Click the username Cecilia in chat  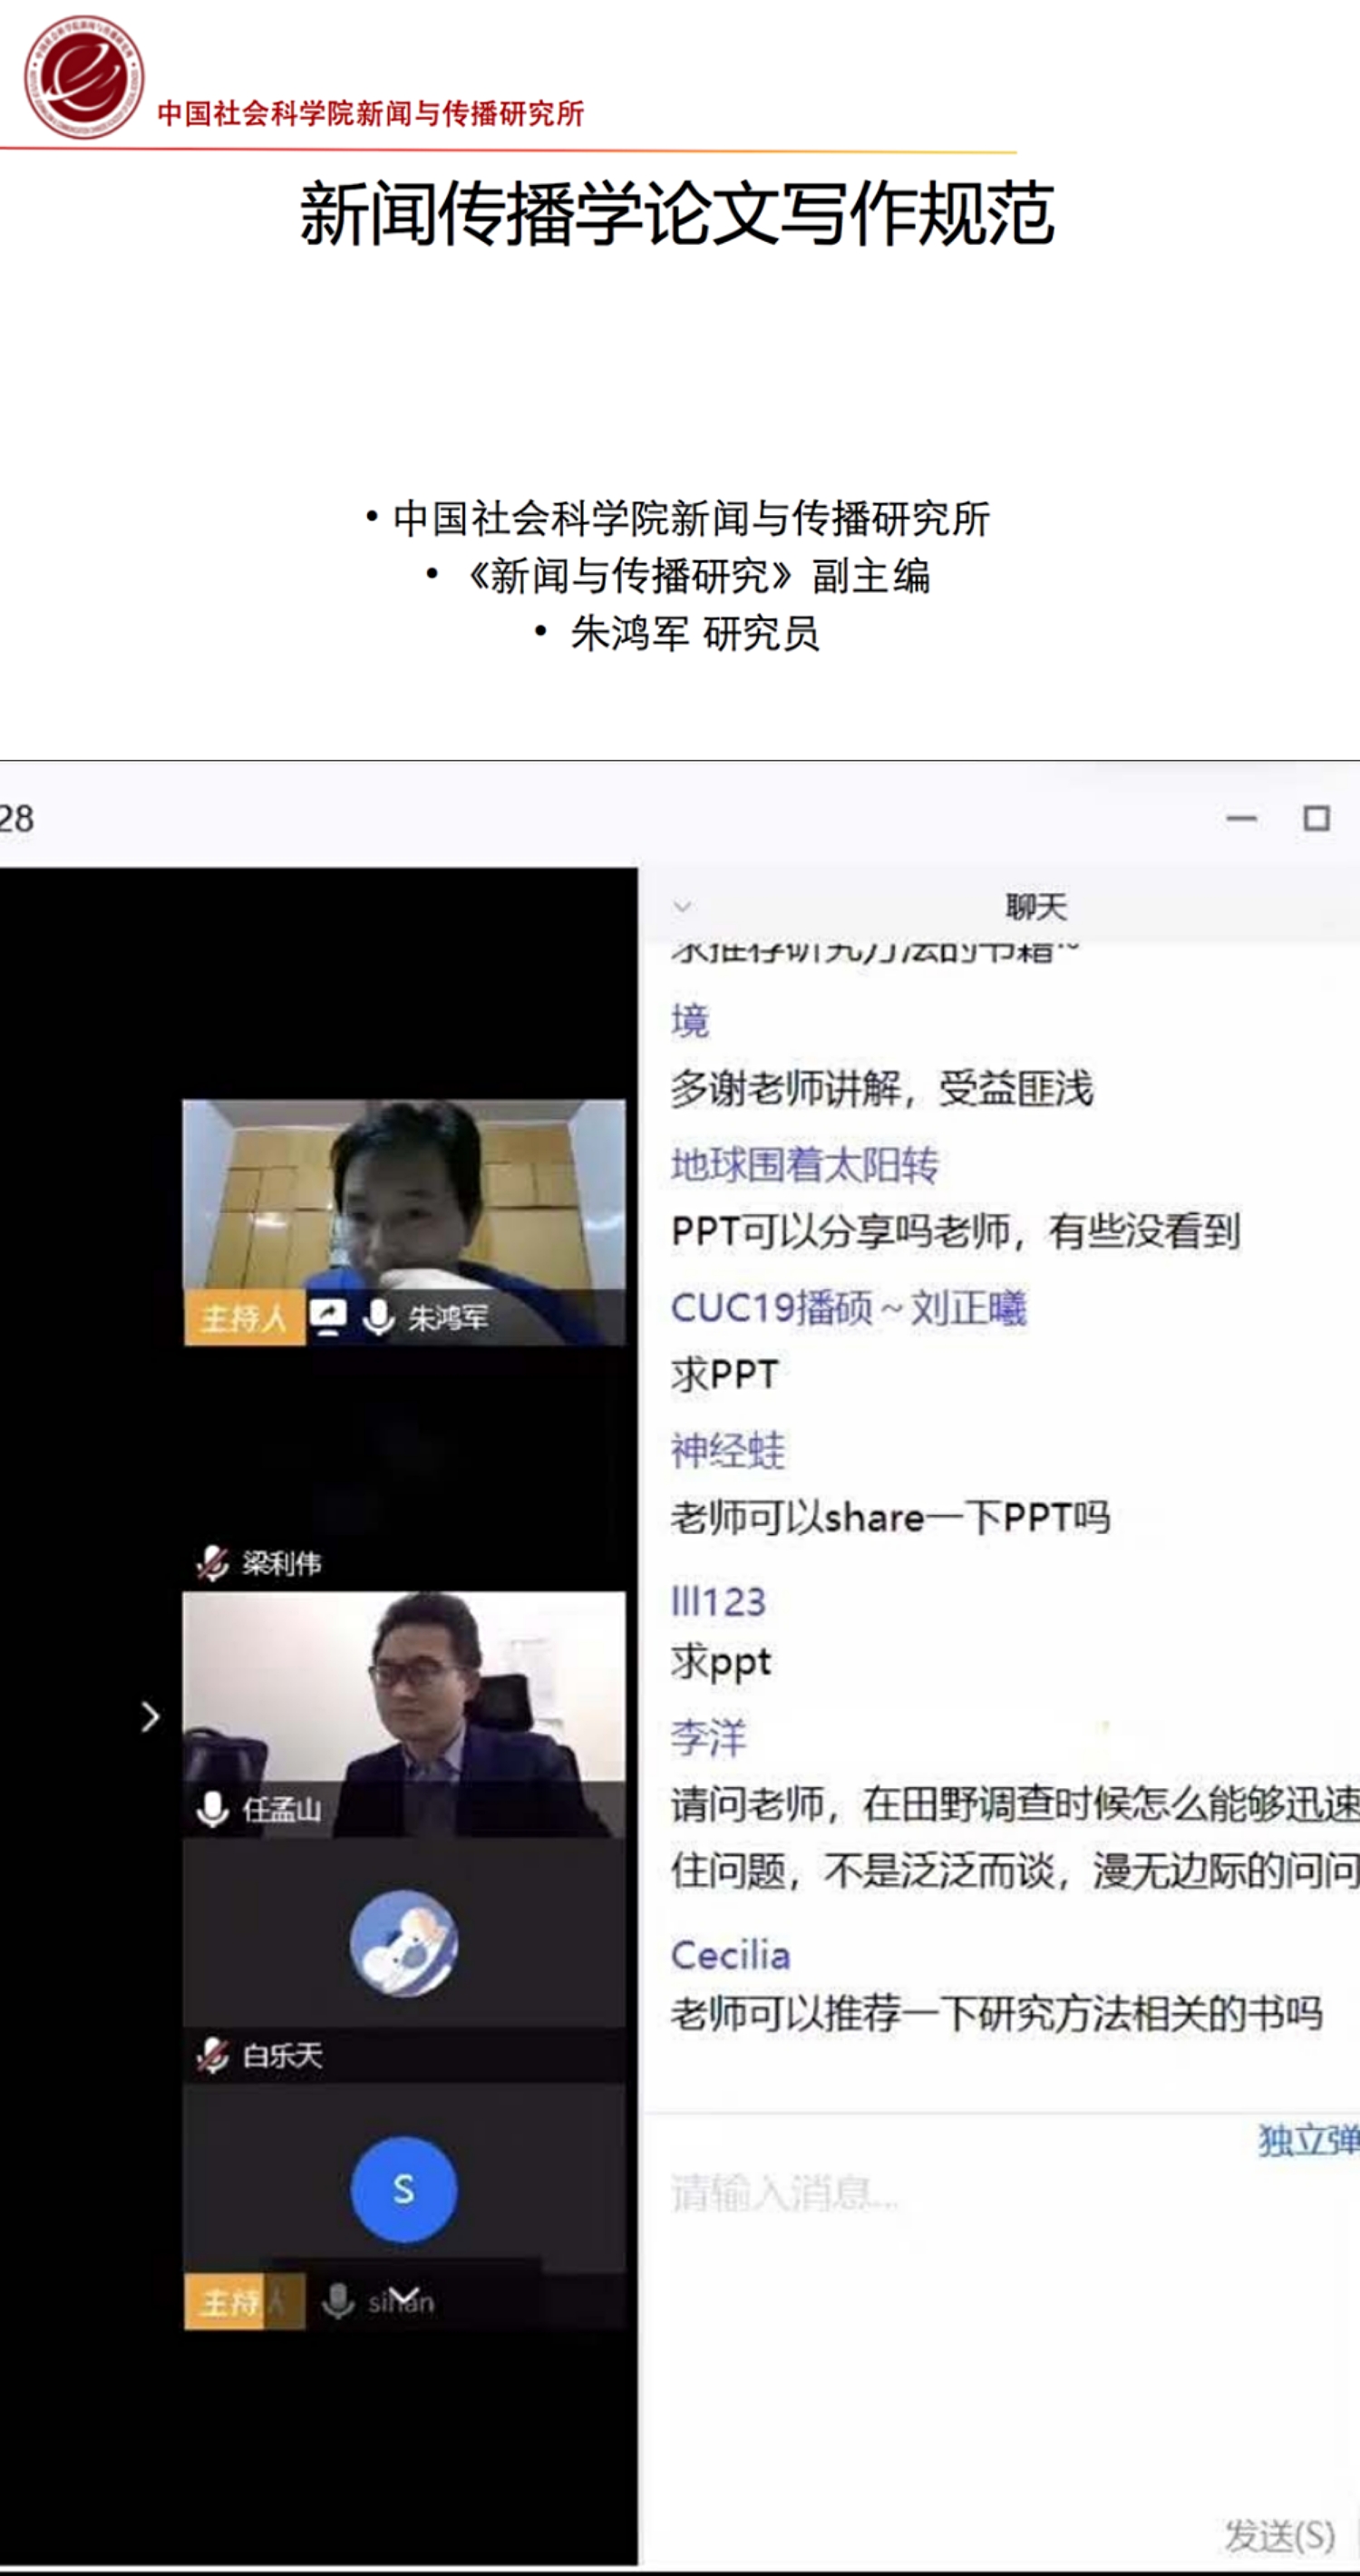click(730, 1955)
